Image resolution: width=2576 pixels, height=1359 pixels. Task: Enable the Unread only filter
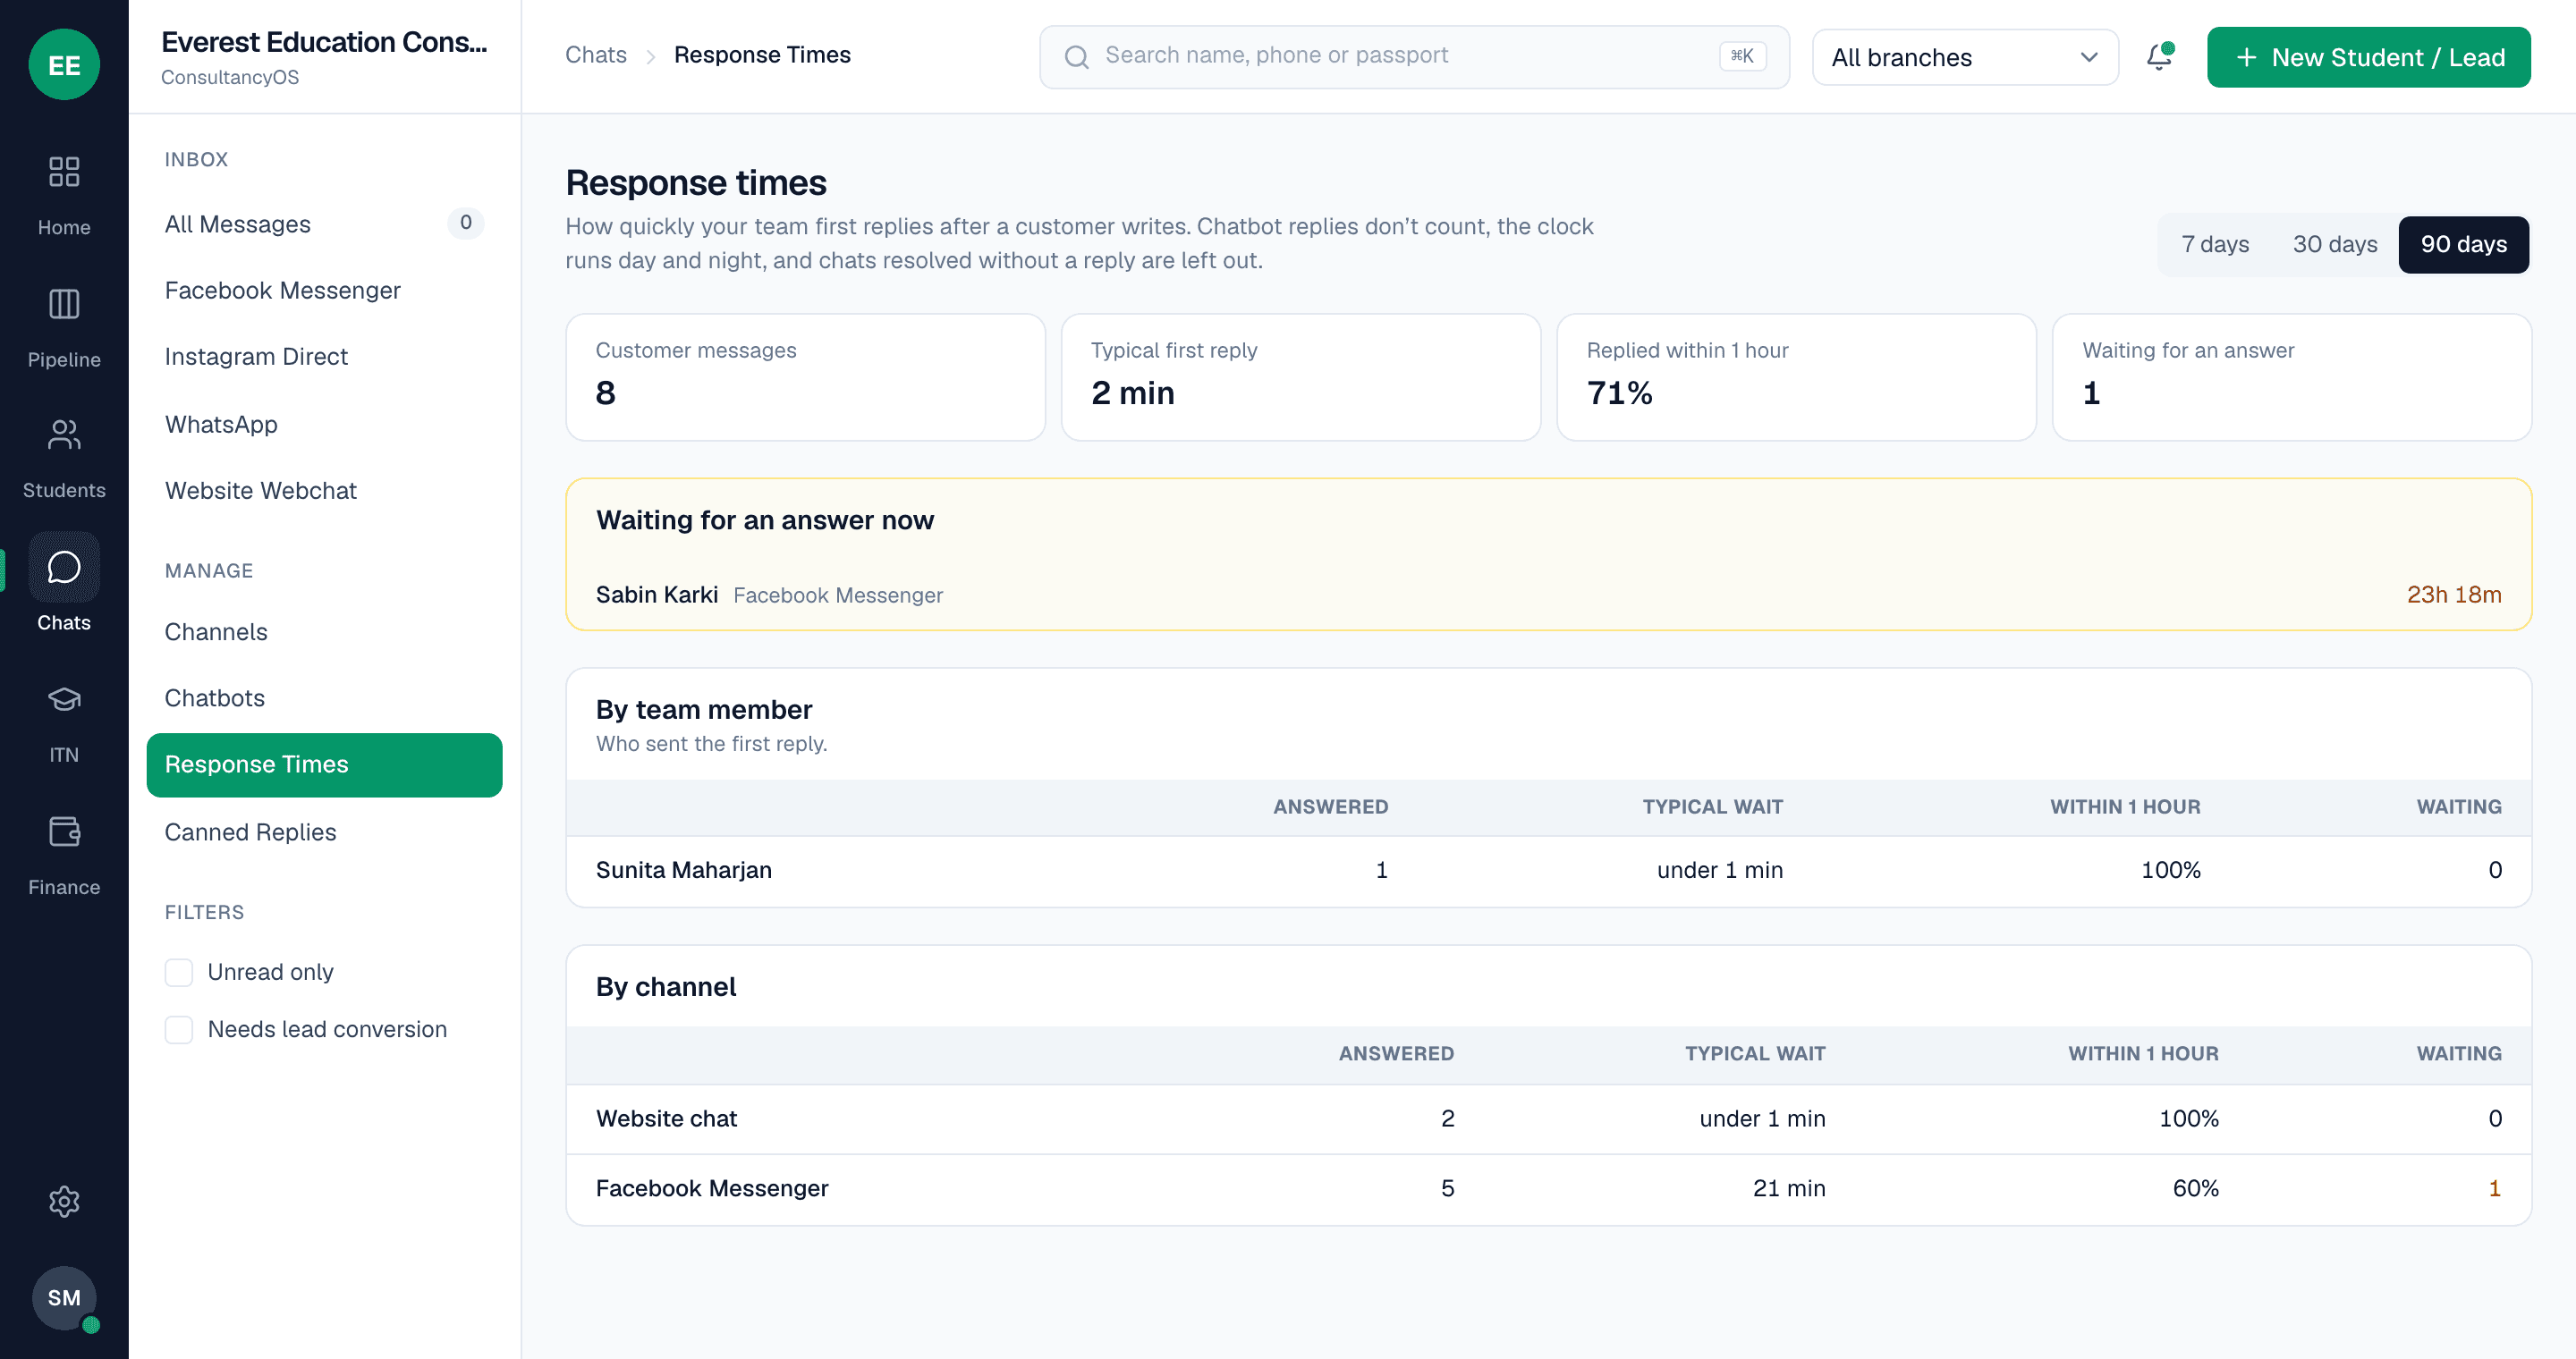[x=179, y=972]
